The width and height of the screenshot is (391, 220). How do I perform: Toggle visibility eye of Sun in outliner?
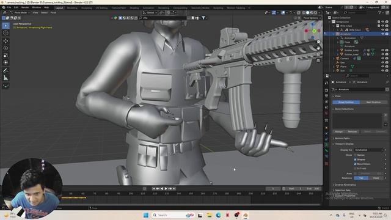383,71
